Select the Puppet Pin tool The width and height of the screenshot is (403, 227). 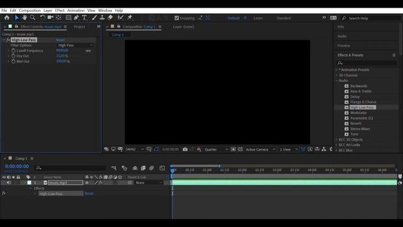pyautogui.click(x=130, y=18)
